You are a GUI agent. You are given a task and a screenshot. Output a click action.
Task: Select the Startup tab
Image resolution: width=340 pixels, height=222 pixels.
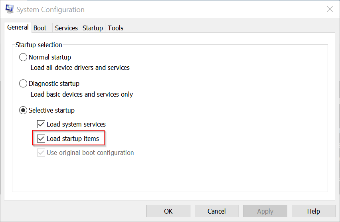coord(93,28)
